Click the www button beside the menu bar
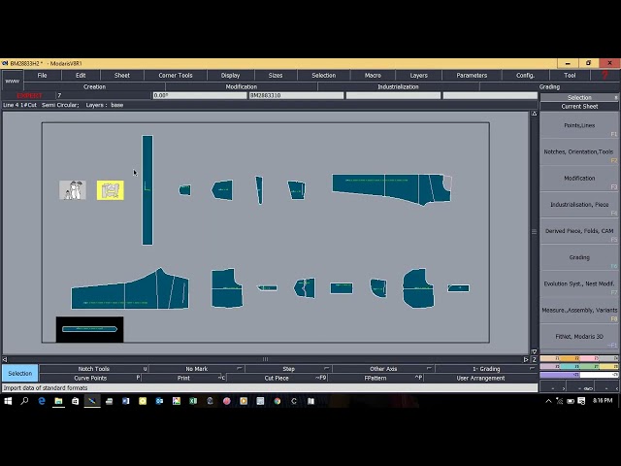This screenshot has width=621, height=466. click(13, 81)
